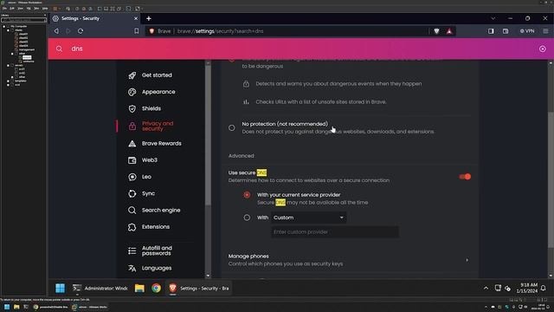The image size is (554, 312).
Task: Open the VMware Workstation VM menu
Action: [x=29, y=8]
